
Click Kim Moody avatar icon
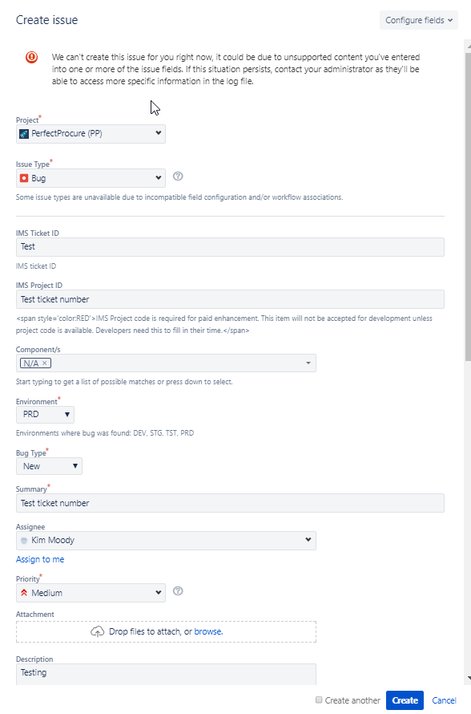[24, 541]
